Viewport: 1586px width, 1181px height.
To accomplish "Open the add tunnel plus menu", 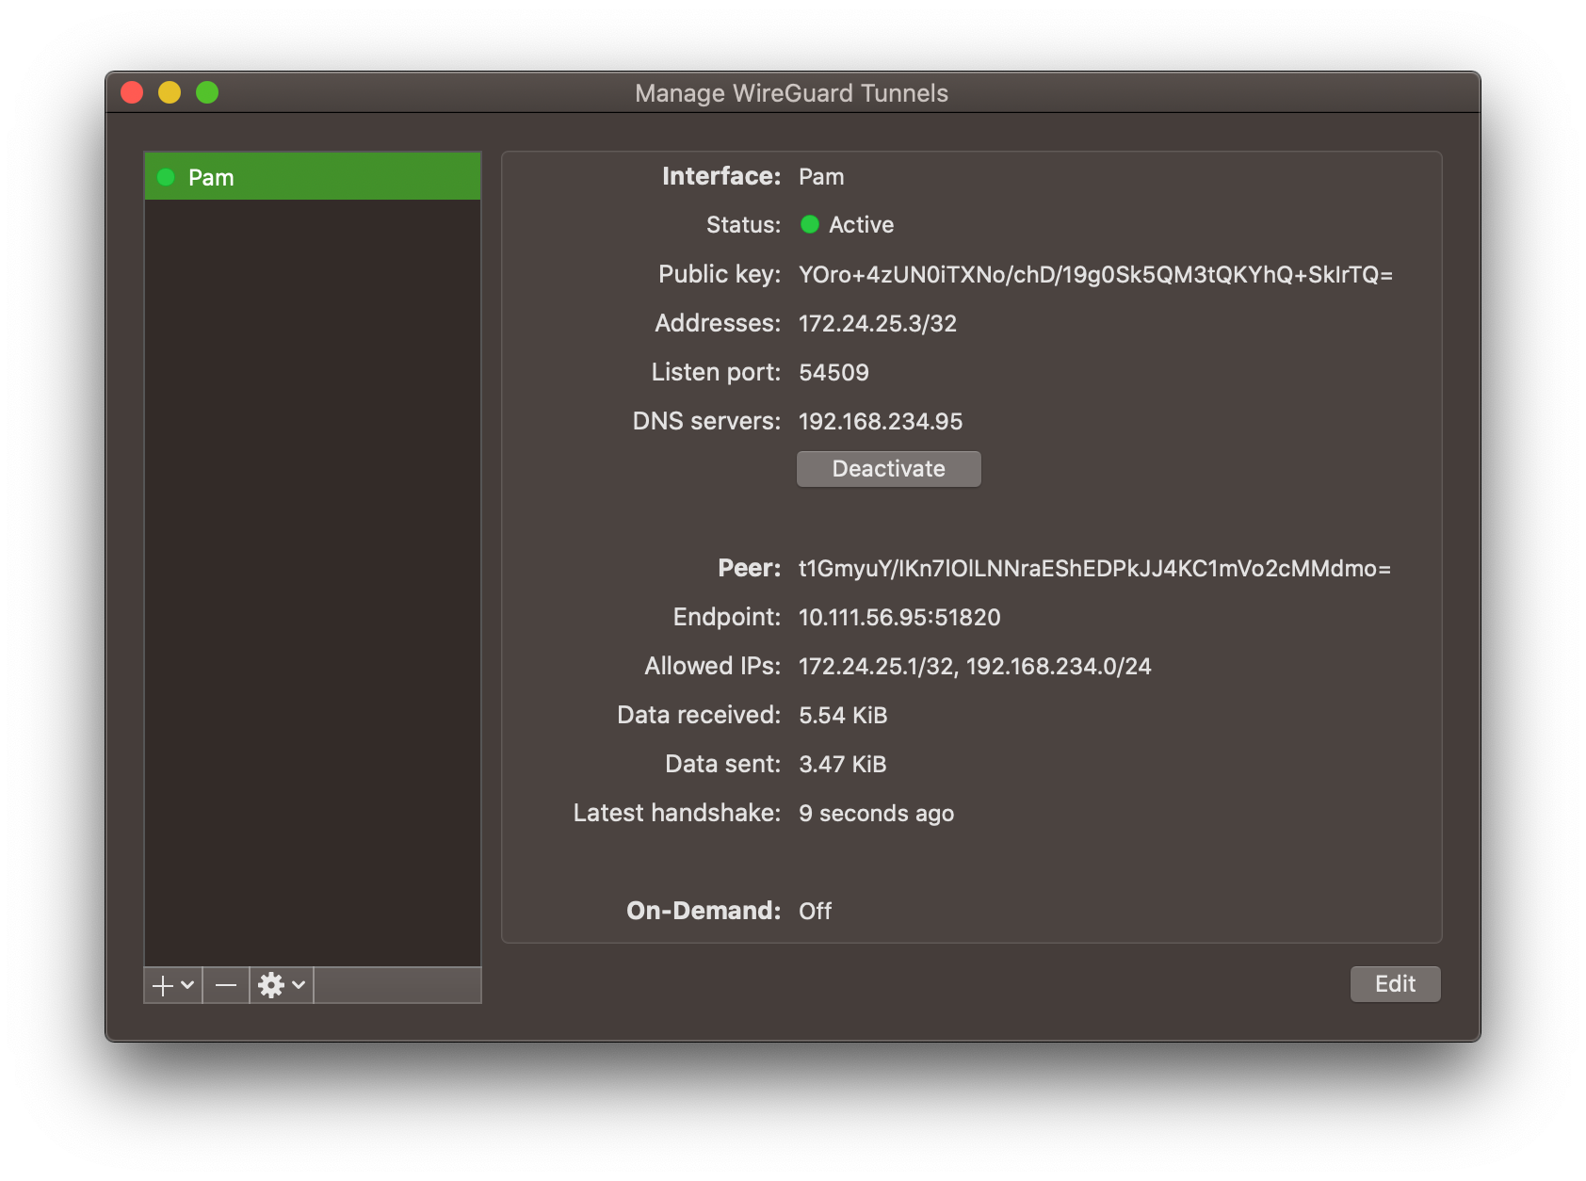I will [173, 985].
